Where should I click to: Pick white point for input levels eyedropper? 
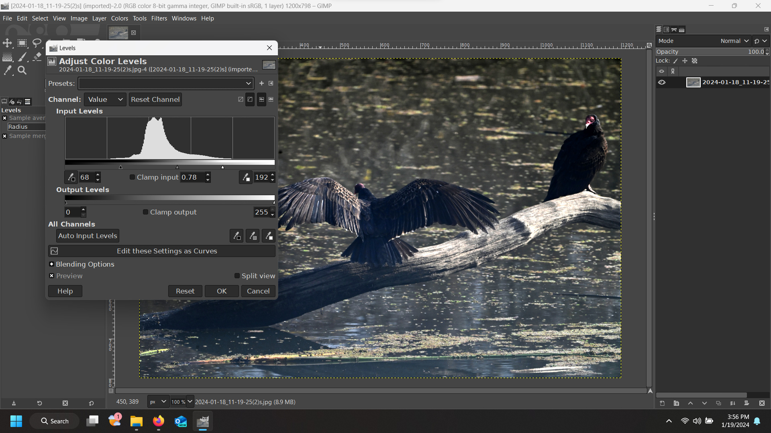tap(246, 177)
